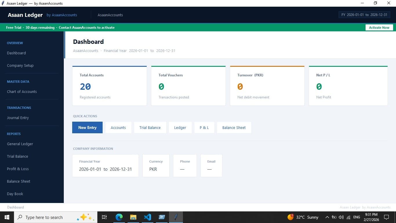This screenshot has width=396, height=223.
Task: Open the Accounts quick action
Action: [118, 127]
